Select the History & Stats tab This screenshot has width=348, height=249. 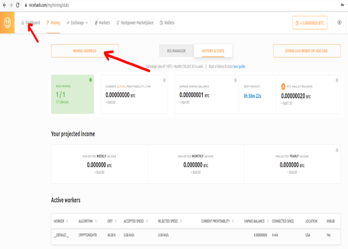pyautogui.click(x=213, y=51)
